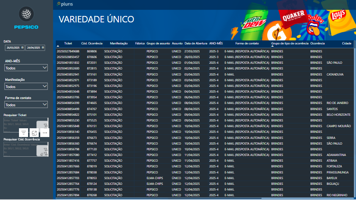This screenshot has height=200, width=356.
Task: Select ticket cell 20250412857776
Action: click(x=68, y=189)
